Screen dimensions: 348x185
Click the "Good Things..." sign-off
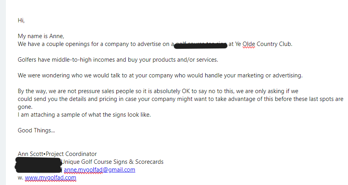pos(36,130)
